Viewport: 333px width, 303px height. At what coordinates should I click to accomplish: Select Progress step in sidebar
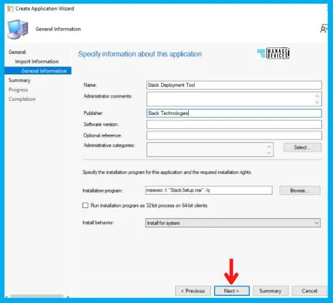[x=18, y=90]
